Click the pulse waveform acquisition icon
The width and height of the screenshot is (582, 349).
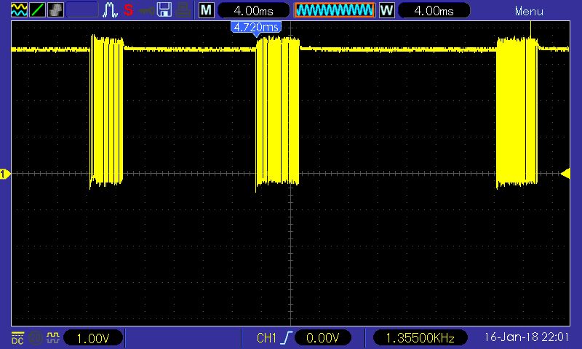[x=111, y=10]
